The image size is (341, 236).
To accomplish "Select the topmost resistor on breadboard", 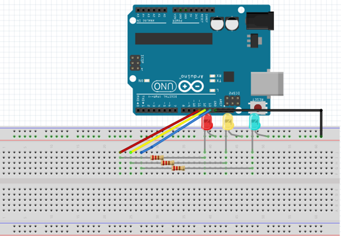I will click(x=157, y=158).
